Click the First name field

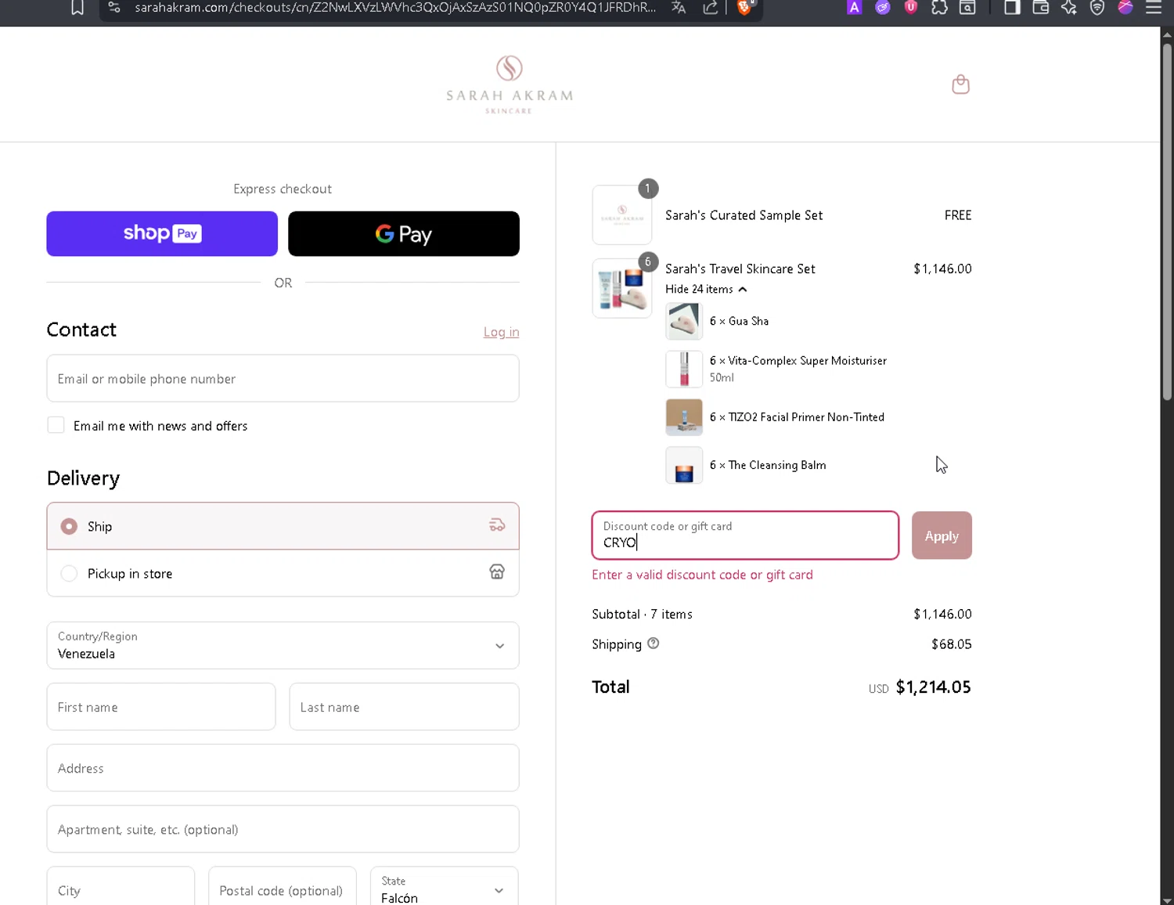click(161, 707)
